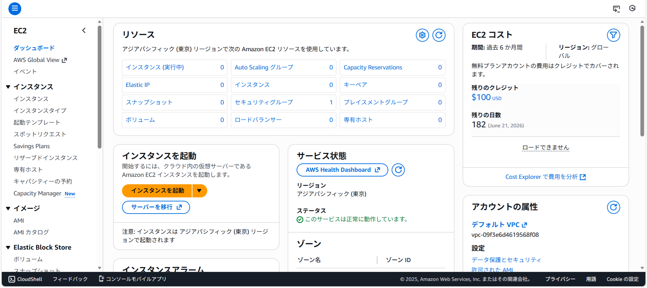Open the launch instance dropdown arrow
The width and height of the screenshot is (647, 288).
[199, 191]
